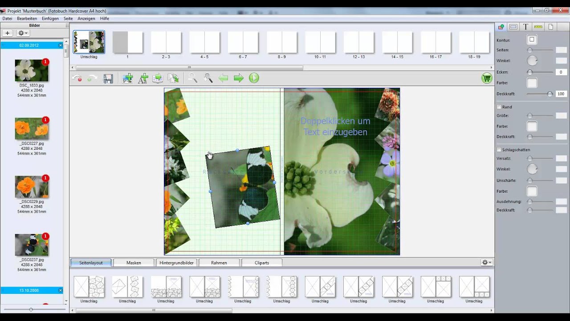Select the page 8 - 9 thumbnail
570x321 pixels.
pos(282,42)
